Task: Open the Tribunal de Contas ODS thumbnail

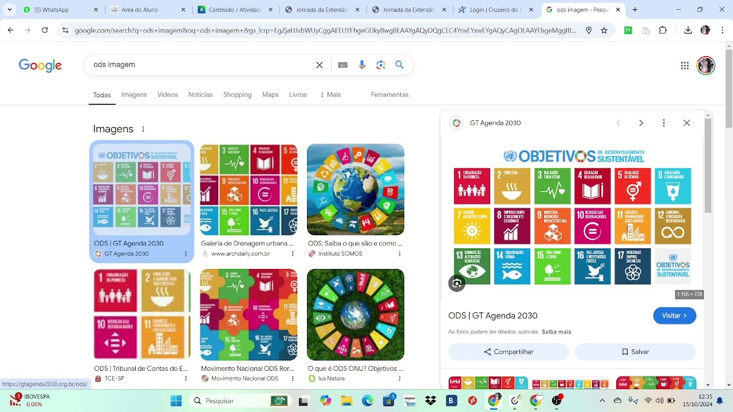Action: 142,315
